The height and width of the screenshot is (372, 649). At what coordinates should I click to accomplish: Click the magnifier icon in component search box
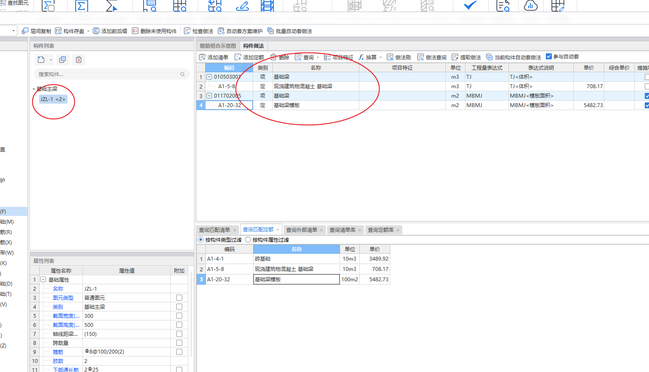(x=183, y=74)
